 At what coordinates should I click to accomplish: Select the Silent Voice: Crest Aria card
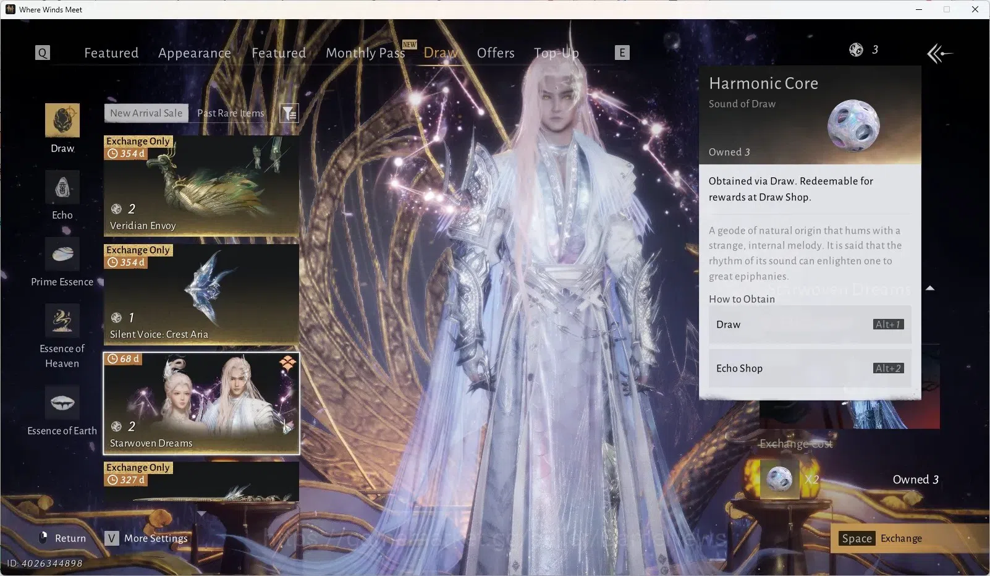[201, 294]
